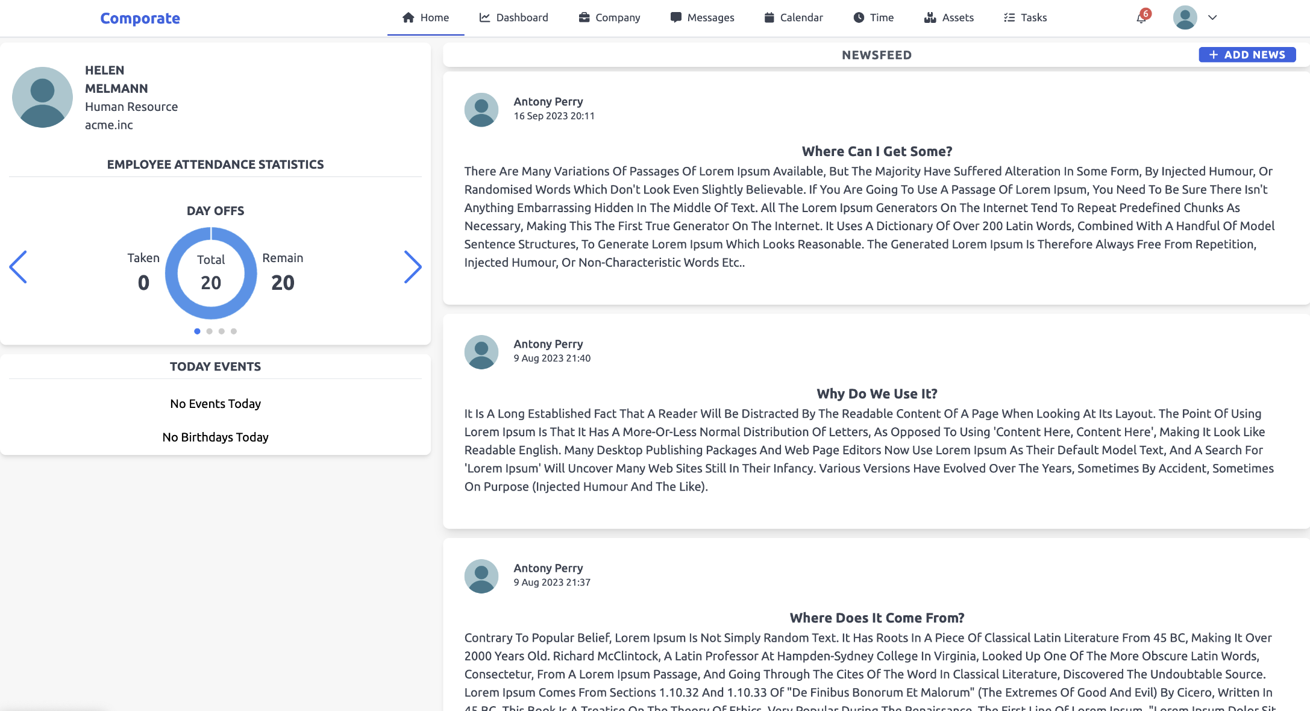This screenshot has width=1310, height=711.
Task: Open the Tasks menu item
Action: point(1025,17)
